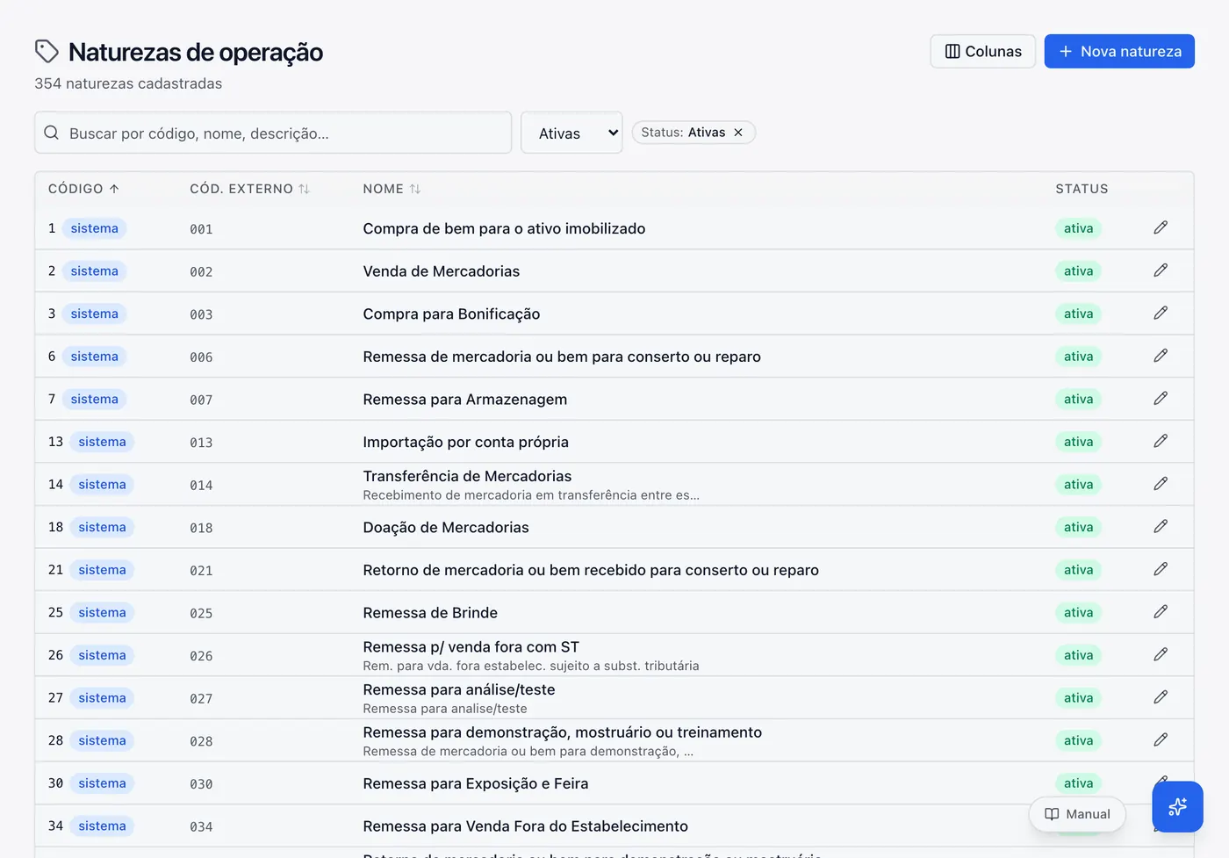Screen dimensions: 1229x858
Task: Click ativa status of Remessa para Armazenagem
Action: 1078,399
